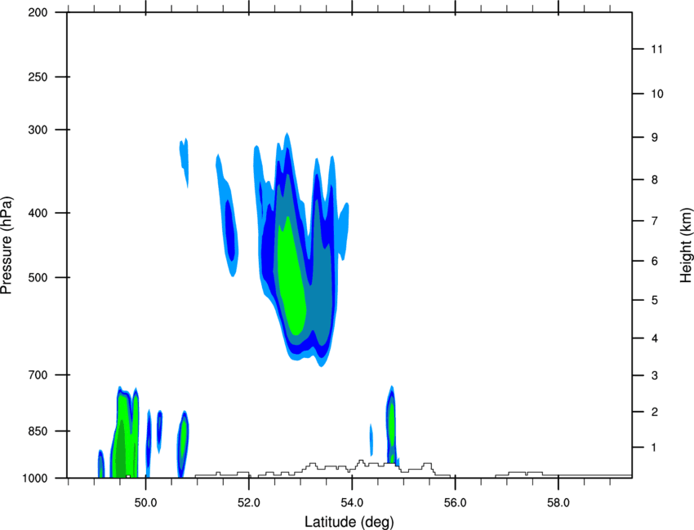Screen dimensions: 694x530
Task: Select the 200 pressure tick label
Action: point(38,12)
